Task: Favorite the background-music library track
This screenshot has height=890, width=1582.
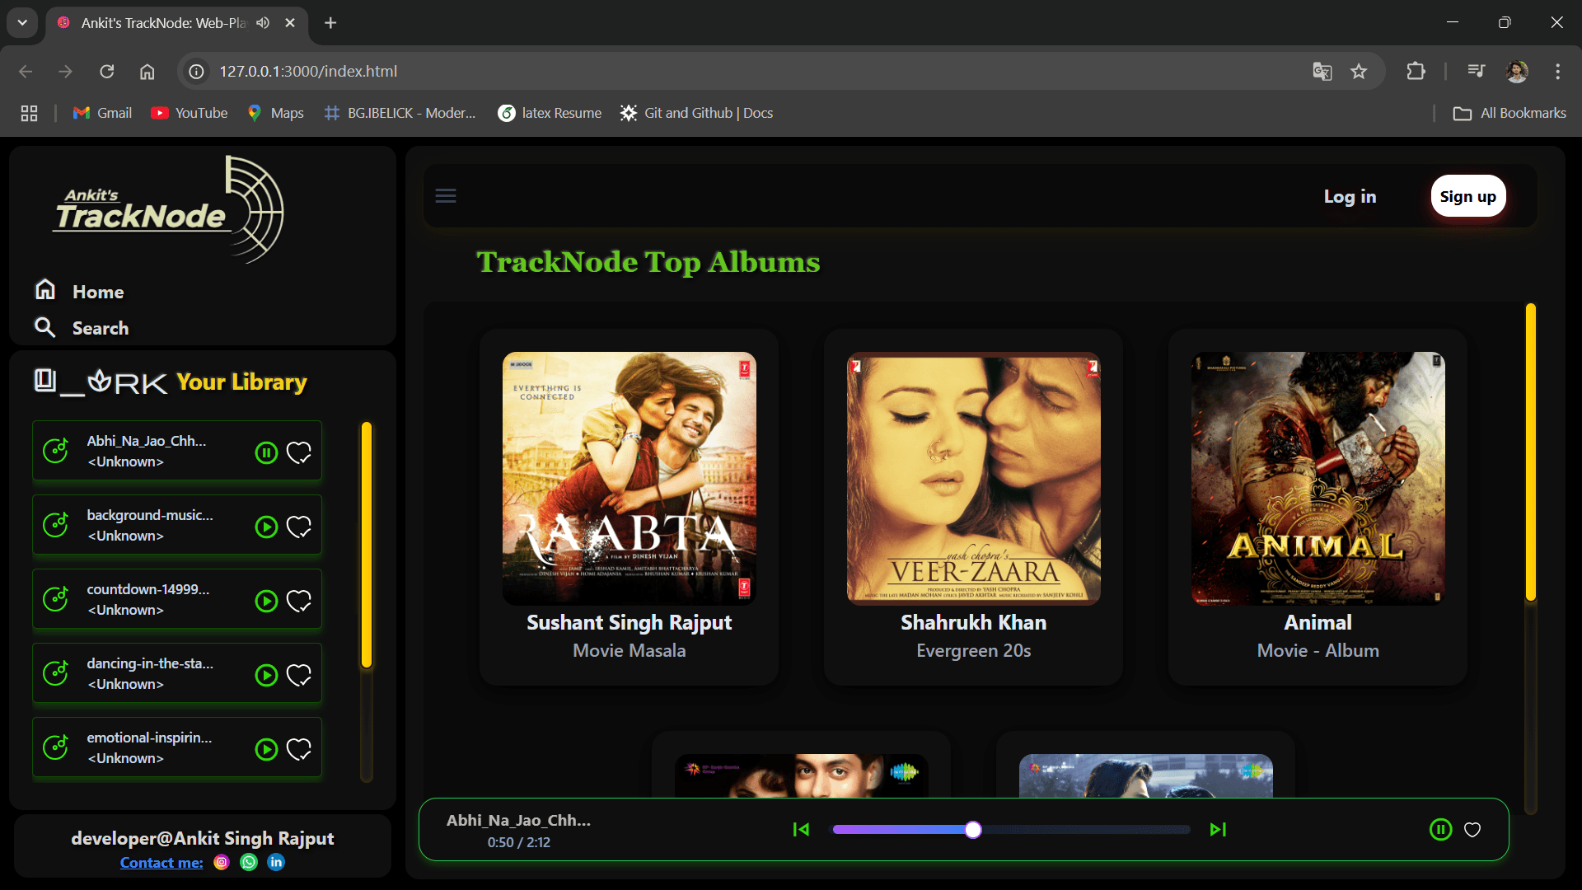Action: pyautogui.click(x=299, y=527)
